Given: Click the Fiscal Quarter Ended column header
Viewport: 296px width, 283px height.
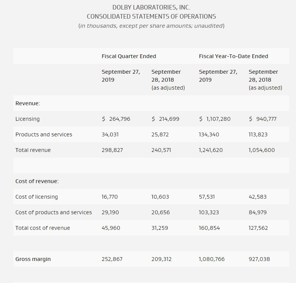Looking at the screenshot, I should pyautogui.click(x=129, y=56).
